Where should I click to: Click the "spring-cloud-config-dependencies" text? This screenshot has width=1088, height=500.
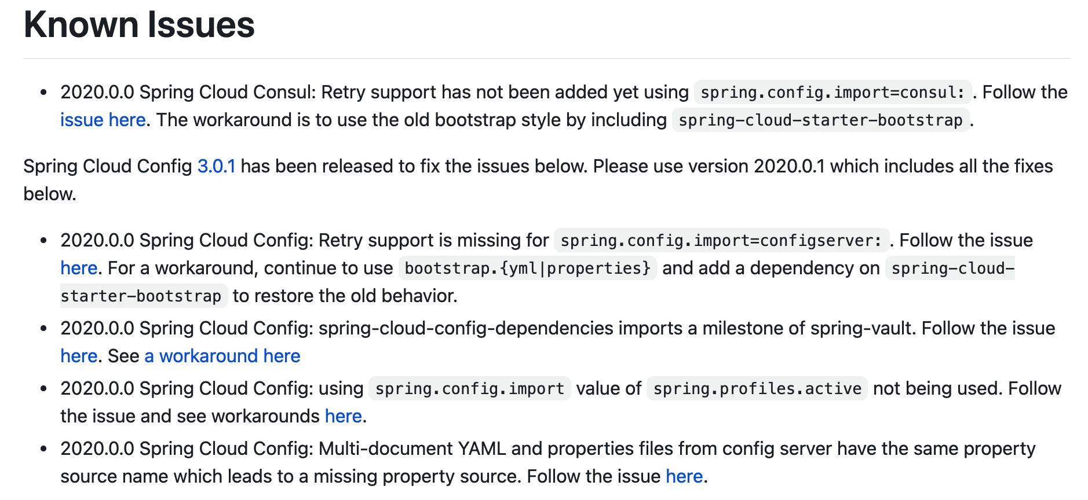[x=465, y=328]
